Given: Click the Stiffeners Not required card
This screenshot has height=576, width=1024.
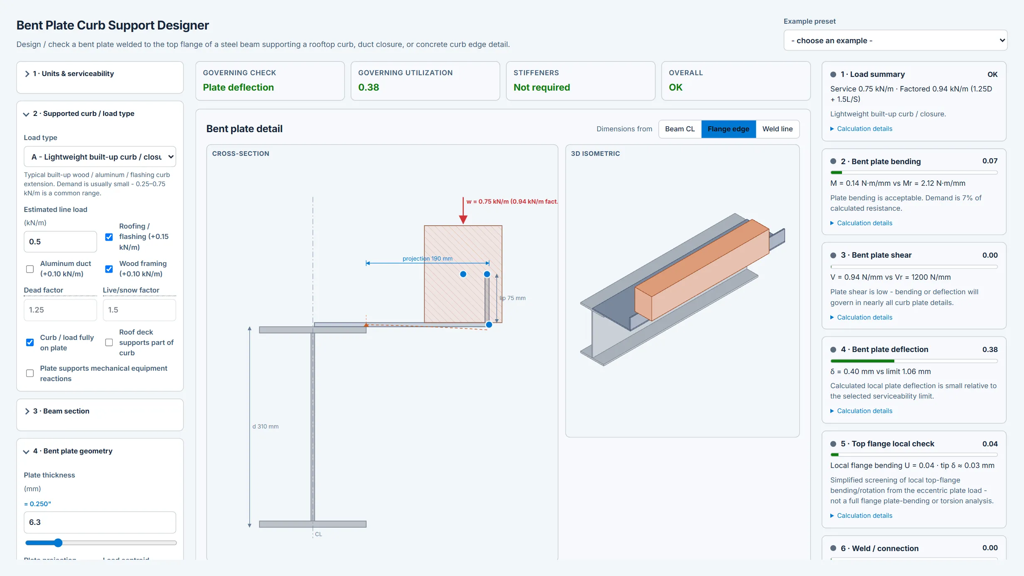Looking at the screenshot, I should click(x=581, y=81).
